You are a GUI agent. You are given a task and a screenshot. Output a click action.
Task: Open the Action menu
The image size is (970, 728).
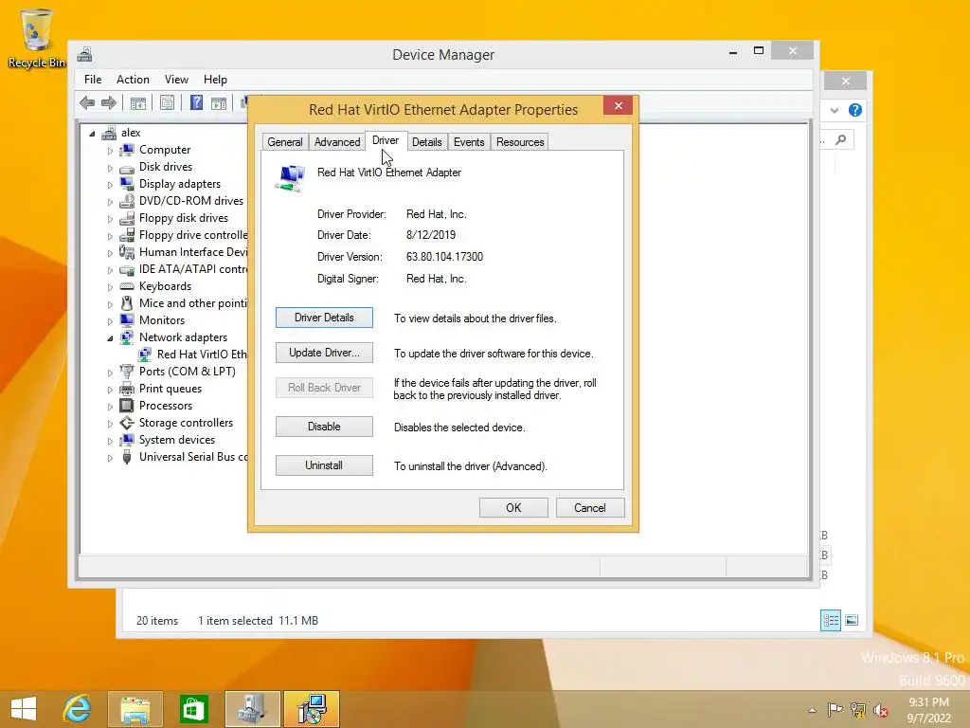tap(133, 80)
